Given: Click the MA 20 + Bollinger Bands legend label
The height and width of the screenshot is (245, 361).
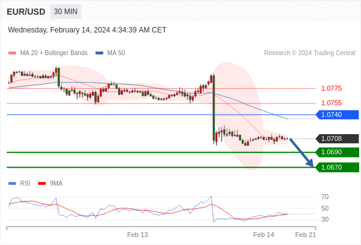Looking at the screenshot, I should click(x=54, y=53).
